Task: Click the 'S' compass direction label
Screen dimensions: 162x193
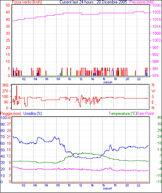Action: click(x=153, y=97)
